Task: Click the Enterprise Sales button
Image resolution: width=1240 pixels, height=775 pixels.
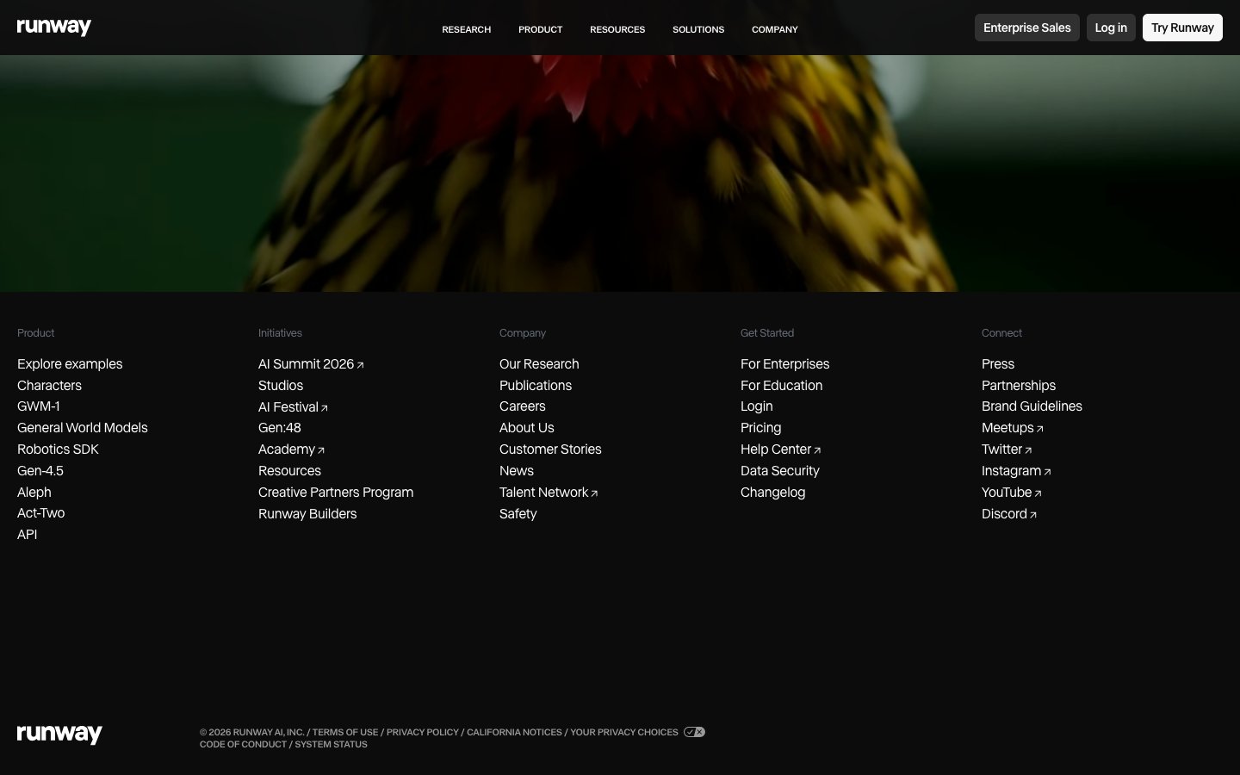Action: tap(1026, 28)
